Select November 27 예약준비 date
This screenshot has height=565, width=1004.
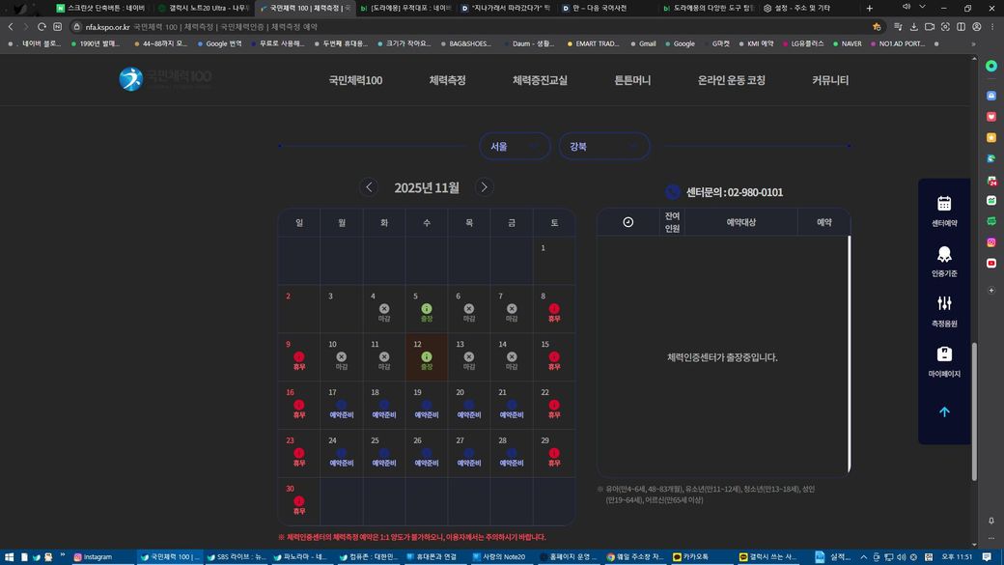[x=469, y=453]
